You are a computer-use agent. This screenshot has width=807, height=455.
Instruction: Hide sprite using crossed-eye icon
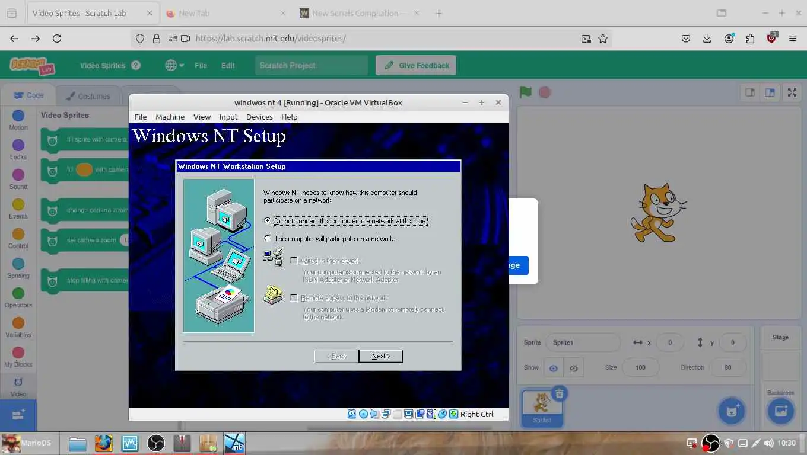573,368
